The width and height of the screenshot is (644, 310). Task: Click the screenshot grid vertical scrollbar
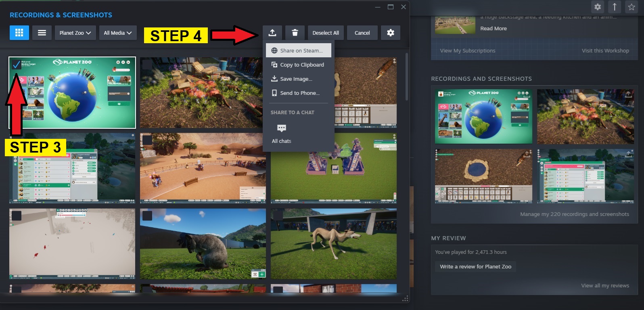pos(406,77)
